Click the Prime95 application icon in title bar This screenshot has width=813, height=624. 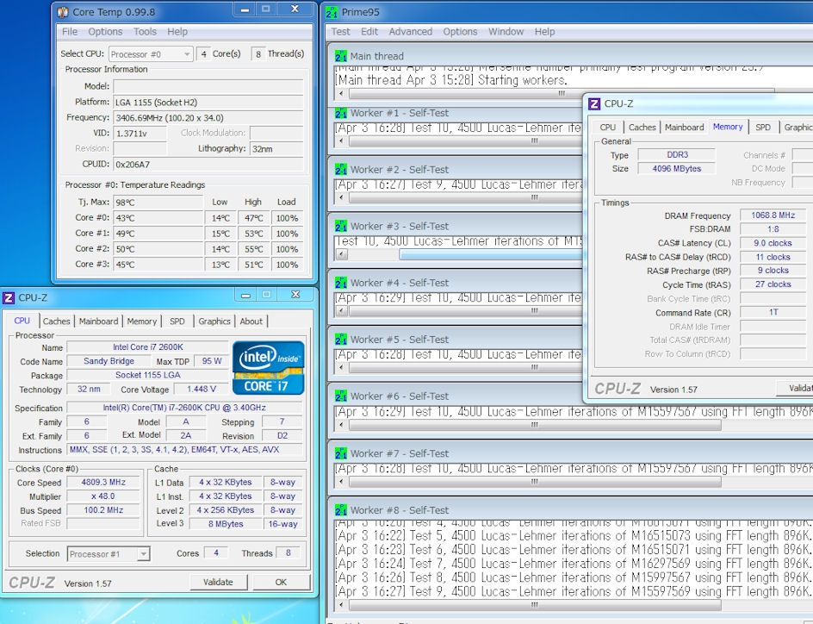tap(332, 12)
